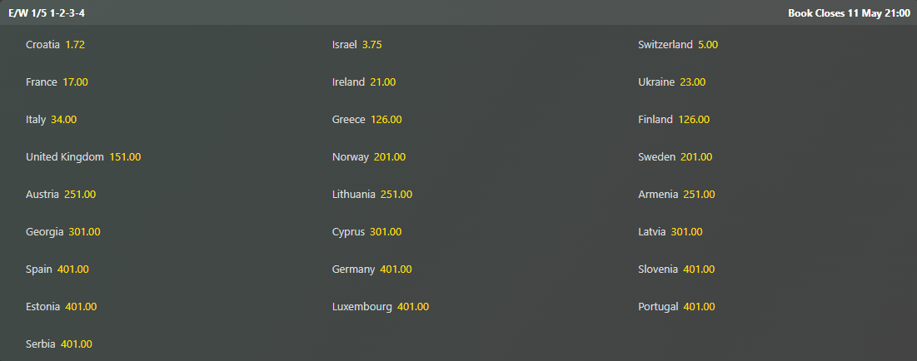This screenshot has height=361, width=917.
Task: Choose Switzerland priced 5.00
Action: pyautogui.click(x=678, y=44)
